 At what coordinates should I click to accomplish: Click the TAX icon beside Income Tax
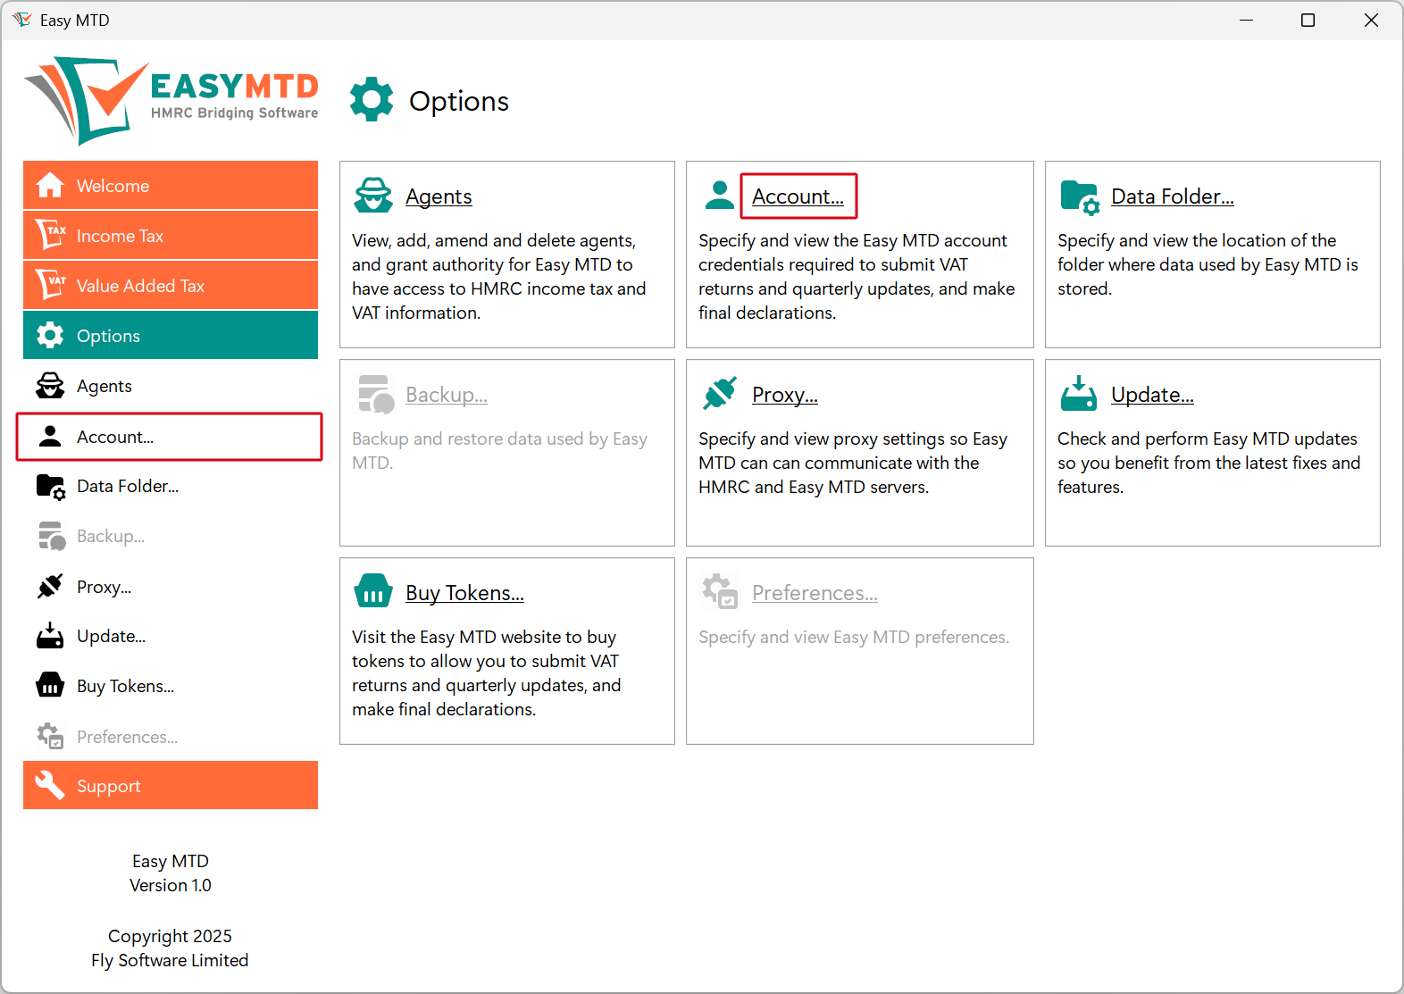tap(50, 235)
